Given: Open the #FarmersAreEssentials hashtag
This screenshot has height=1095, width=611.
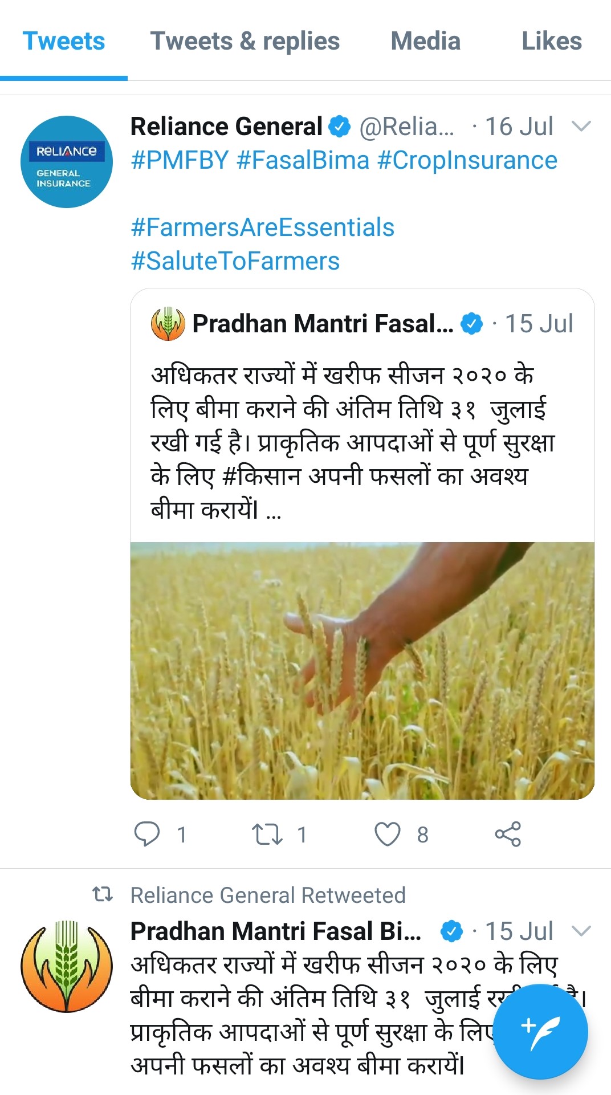Looking at the screenshot, I should (262, 227).
